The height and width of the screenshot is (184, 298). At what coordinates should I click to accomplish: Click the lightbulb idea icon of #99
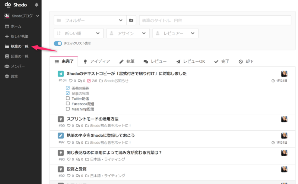[x=61, y=119]
